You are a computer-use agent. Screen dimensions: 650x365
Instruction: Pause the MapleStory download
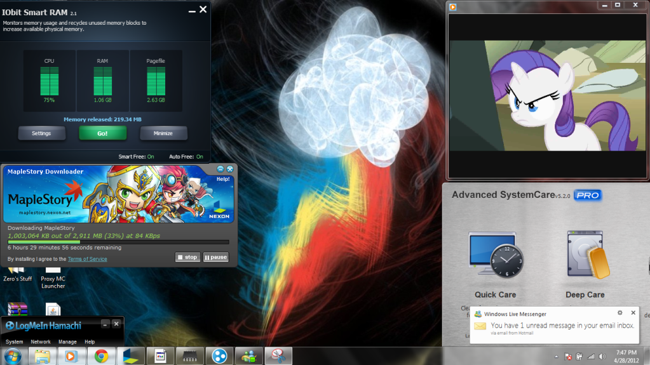(x=216, y=257)
